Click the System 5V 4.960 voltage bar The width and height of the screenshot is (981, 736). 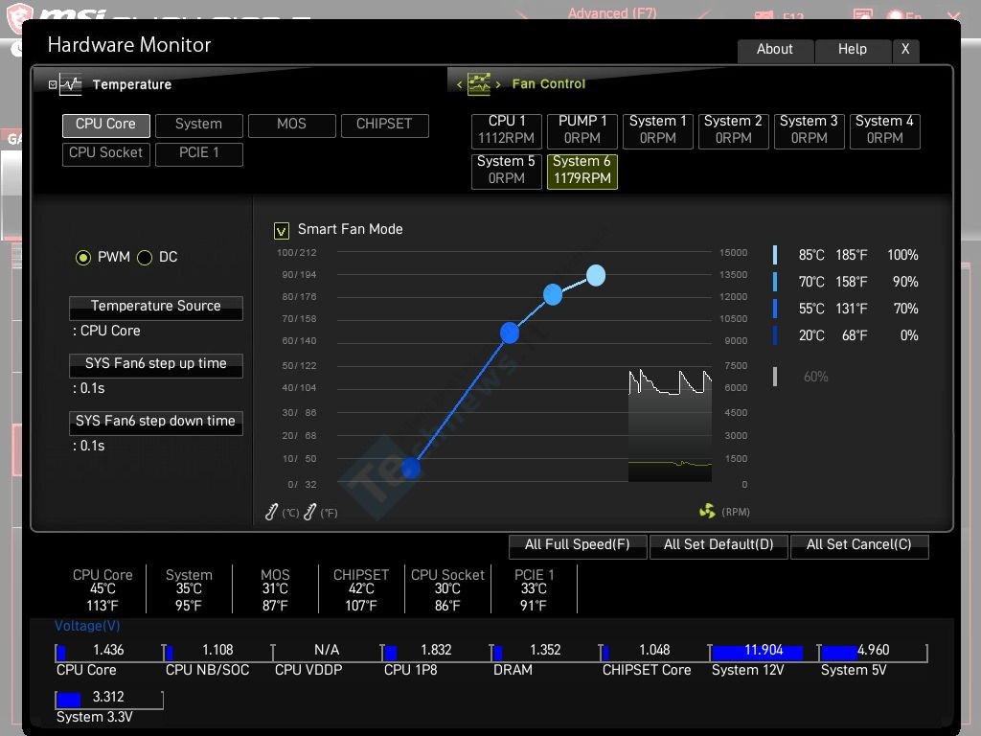[873, 652]
